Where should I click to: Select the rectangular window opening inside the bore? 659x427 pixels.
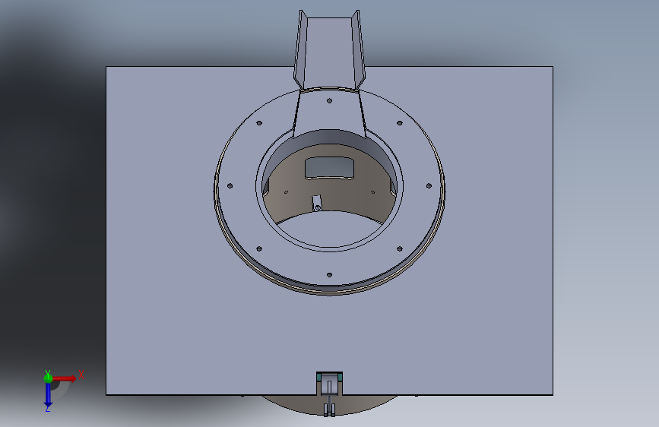329,168
